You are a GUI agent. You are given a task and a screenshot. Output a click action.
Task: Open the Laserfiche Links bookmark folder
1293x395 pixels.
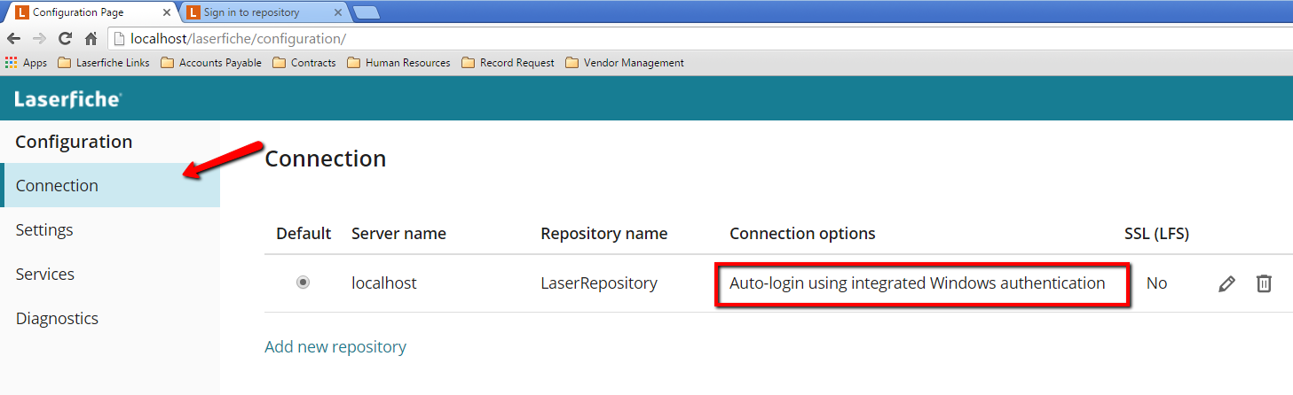coord(104,63)
